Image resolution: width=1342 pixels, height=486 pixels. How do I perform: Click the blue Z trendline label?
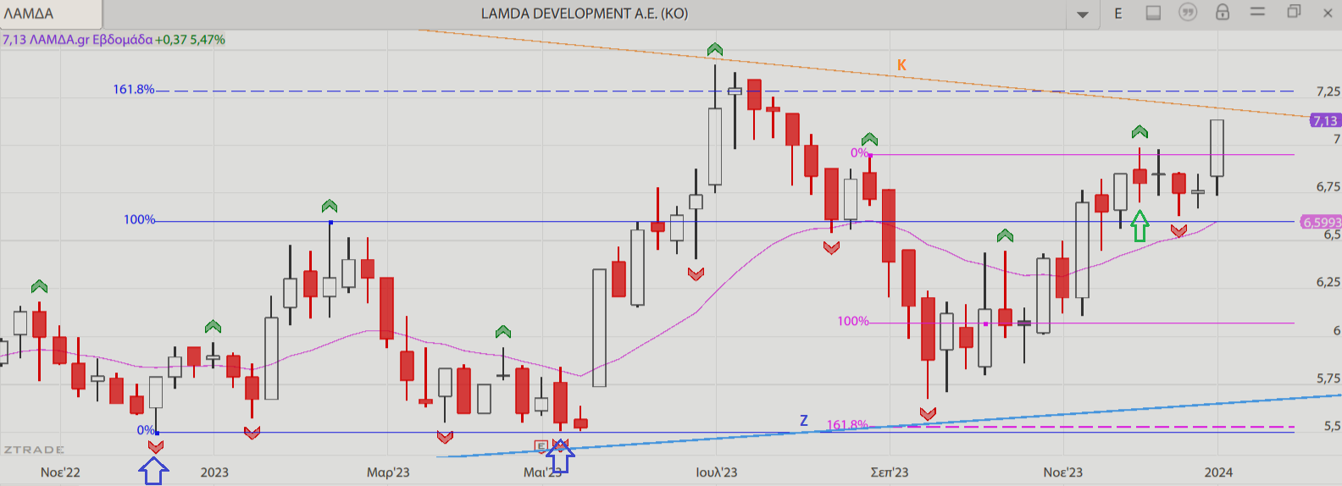[x=804, y=421]
